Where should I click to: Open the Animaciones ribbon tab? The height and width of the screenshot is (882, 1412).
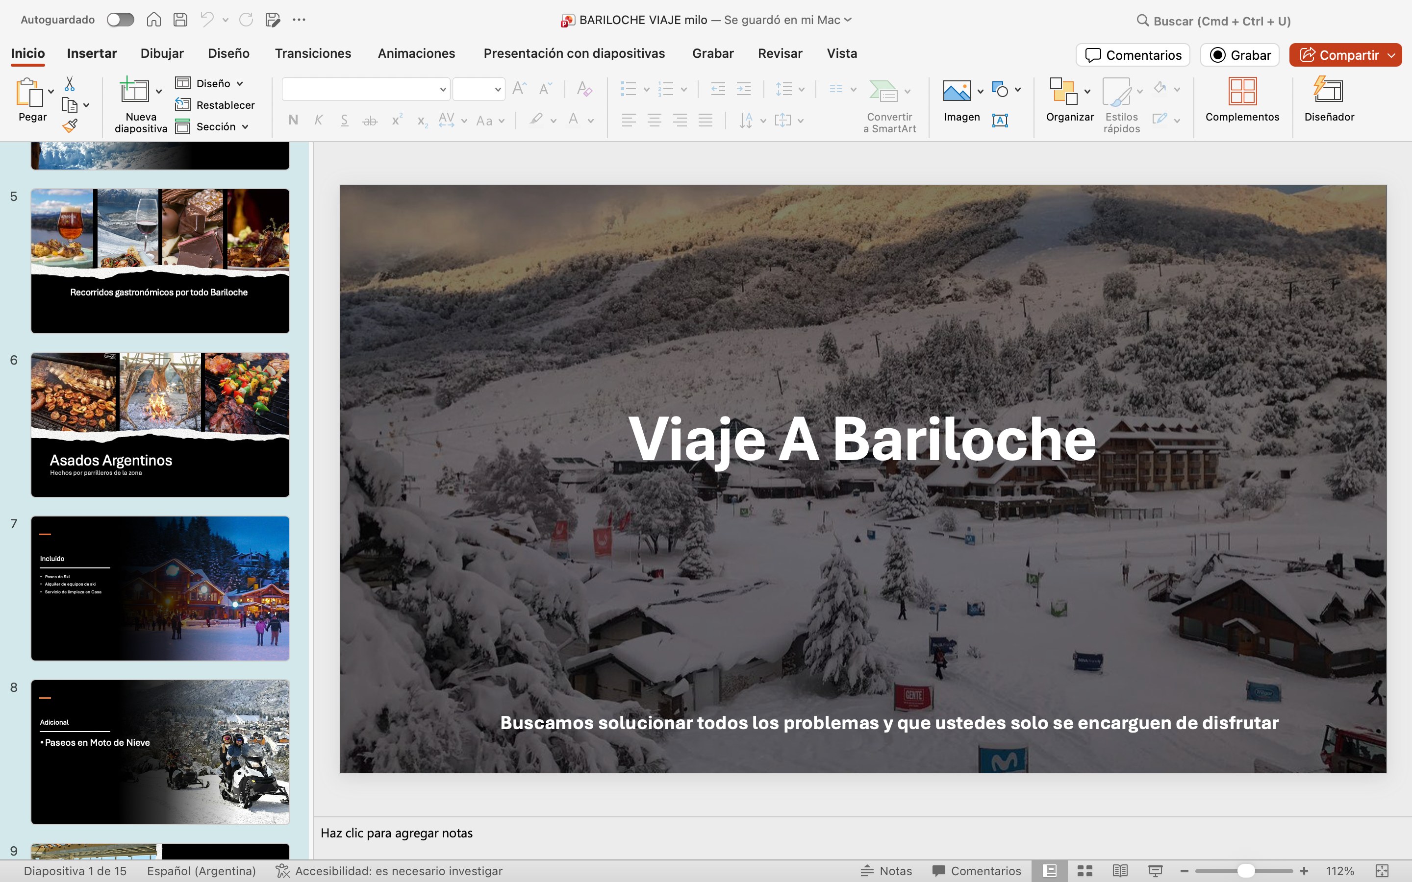coord(416,54)
